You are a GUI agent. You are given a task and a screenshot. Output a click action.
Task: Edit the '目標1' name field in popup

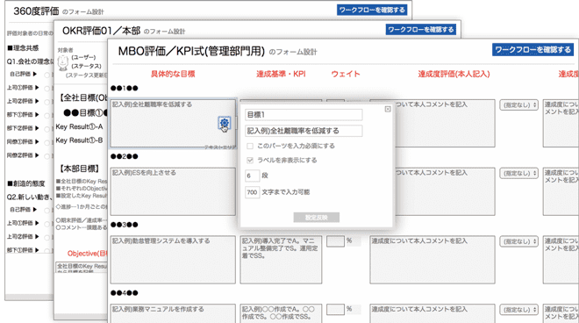click(x=304, y=115)
